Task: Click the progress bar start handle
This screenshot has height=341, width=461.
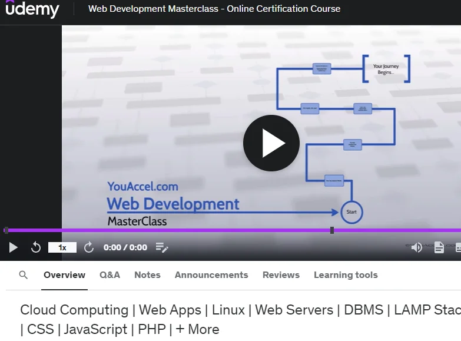Action: coord(6,230)
